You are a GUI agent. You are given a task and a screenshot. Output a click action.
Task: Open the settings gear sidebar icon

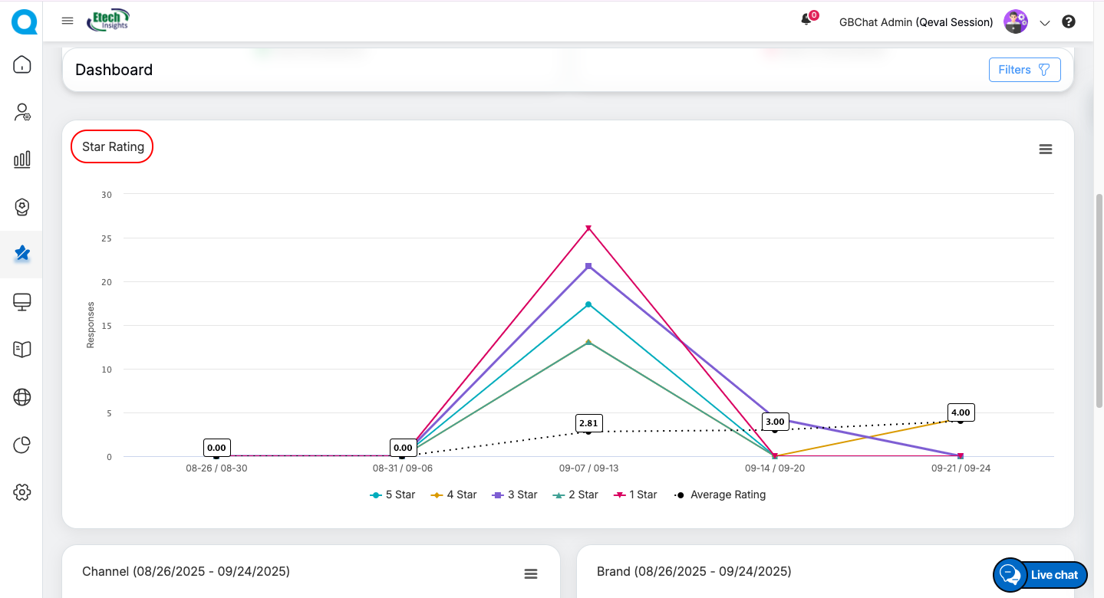point(22,492)
